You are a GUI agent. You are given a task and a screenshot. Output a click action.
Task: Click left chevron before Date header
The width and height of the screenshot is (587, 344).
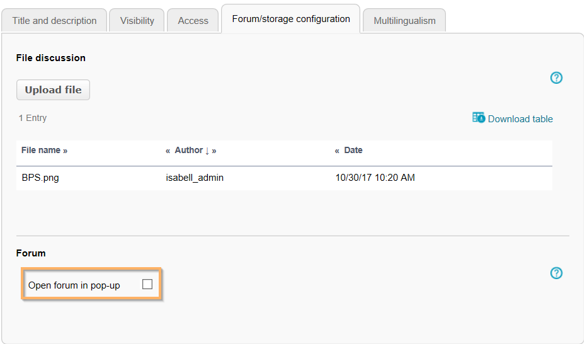coord(338,151)
